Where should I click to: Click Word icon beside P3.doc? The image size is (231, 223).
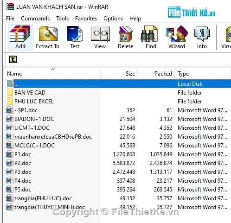[10, 172]
